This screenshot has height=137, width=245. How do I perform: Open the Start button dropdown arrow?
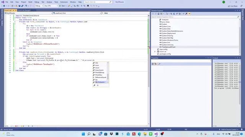tap(66, 6)
